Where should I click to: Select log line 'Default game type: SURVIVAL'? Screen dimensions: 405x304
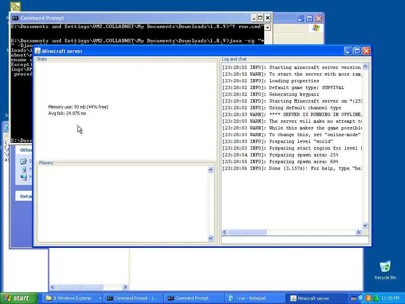point(283,87)
